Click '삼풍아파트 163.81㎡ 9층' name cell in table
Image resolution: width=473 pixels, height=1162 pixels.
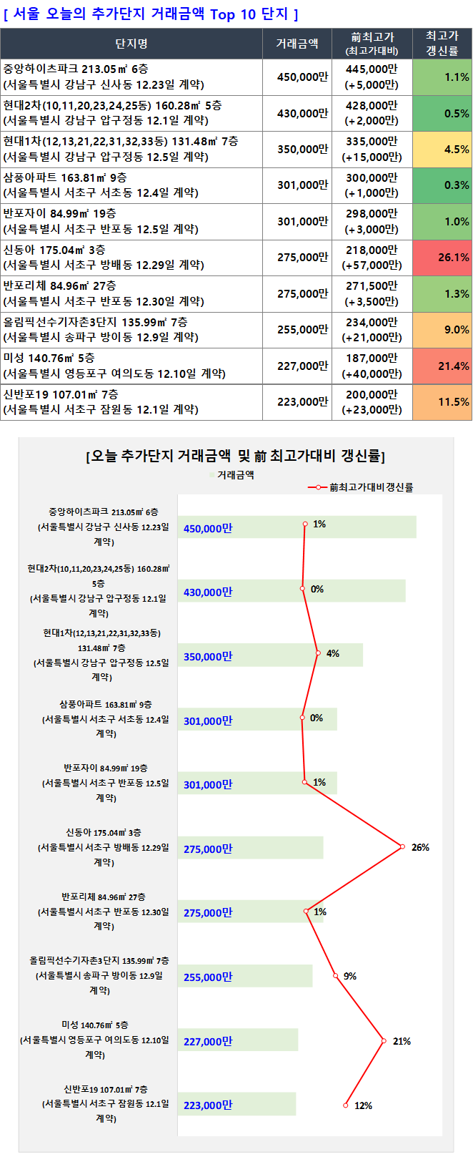pos(131,185)
